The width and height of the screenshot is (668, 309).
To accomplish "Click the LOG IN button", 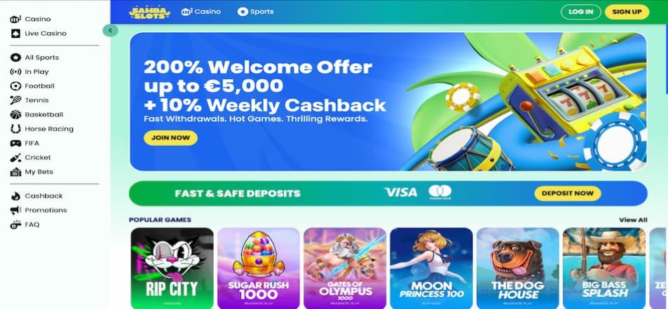I will (x=580, y=12).
